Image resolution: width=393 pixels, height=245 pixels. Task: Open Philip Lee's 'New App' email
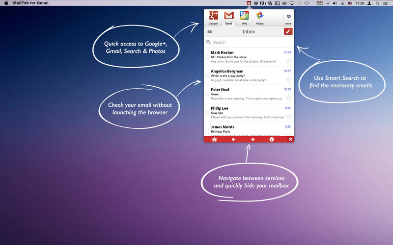click(249, 113)
